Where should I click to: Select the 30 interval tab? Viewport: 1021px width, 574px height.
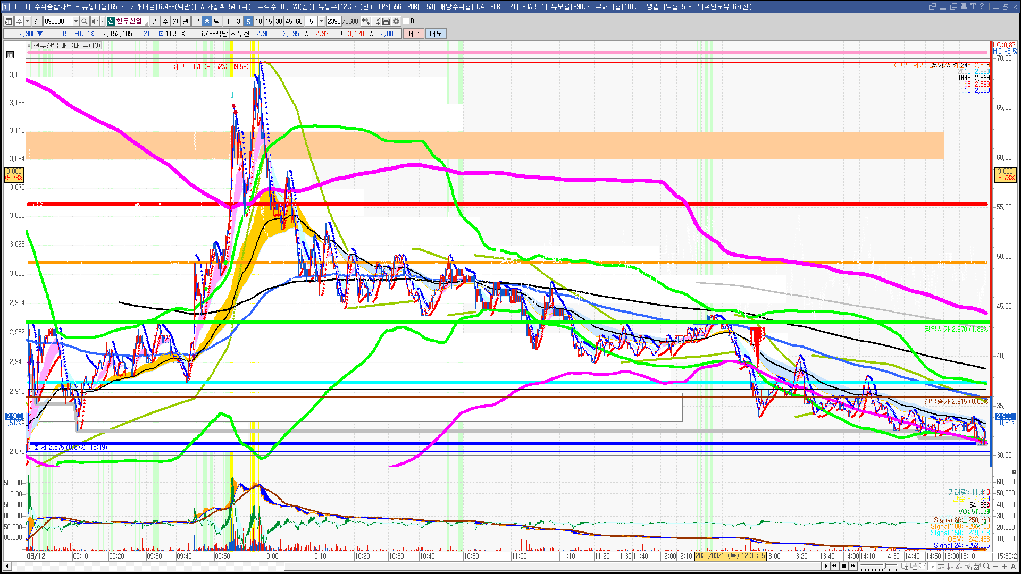[279, 21]
